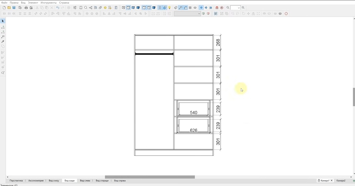Click the save file icon

coord(14,8)
